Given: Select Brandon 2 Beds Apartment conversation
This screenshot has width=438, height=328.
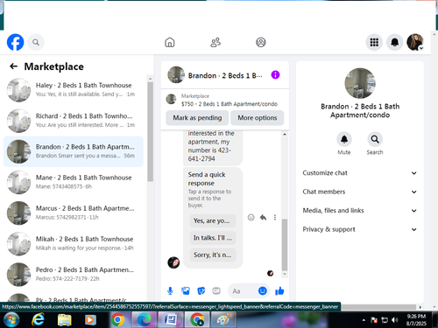Looking at the screenshot, I should [73, 151].
